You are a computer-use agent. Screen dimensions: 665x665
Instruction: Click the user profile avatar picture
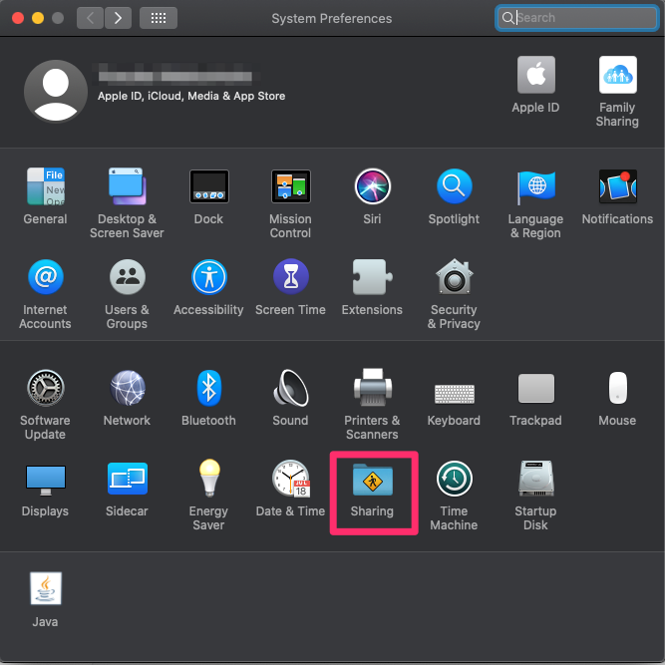[x=56, y=91]
